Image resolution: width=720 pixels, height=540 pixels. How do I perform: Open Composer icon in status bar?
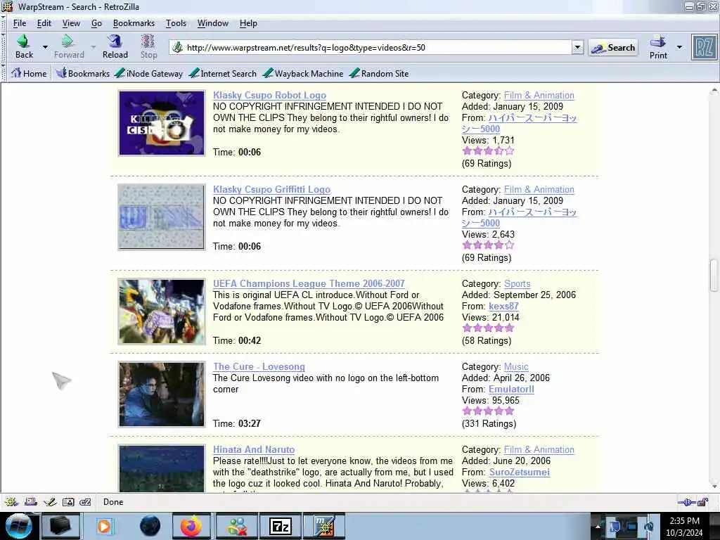point(50,502)
